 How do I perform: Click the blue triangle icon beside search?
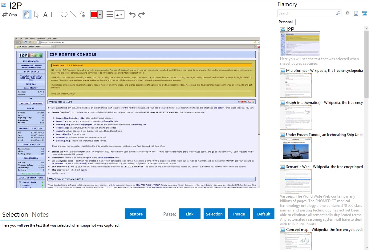364,13
